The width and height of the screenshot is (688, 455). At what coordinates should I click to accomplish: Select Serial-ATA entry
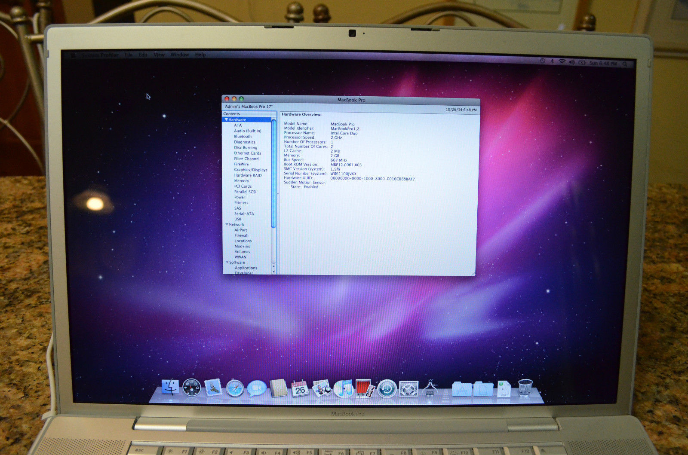[244, 214]
